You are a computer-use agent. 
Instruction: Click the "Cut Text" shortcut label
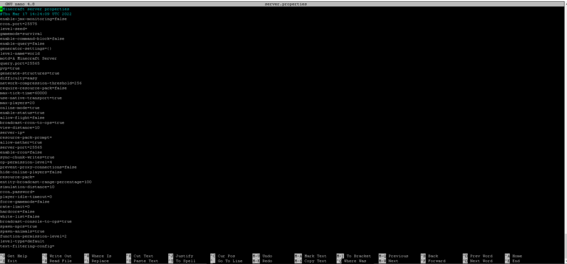point(143,256)
